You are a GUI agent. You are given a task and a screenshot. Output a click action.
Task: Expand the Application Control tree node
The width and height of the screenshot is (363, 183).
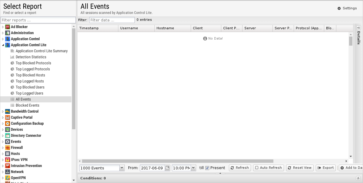3,39
